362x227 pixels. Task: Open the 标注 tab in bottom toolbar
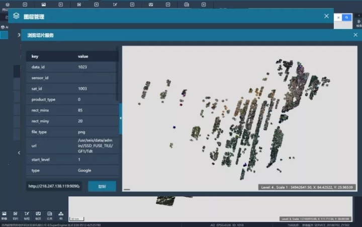(38, 215)
